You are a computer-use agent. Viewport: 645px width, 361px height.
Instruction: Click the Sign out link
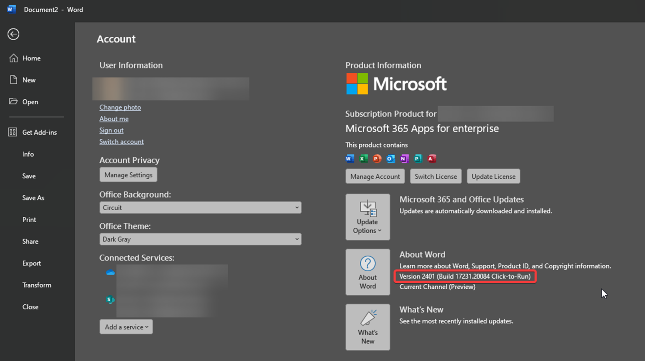point(111,130)
